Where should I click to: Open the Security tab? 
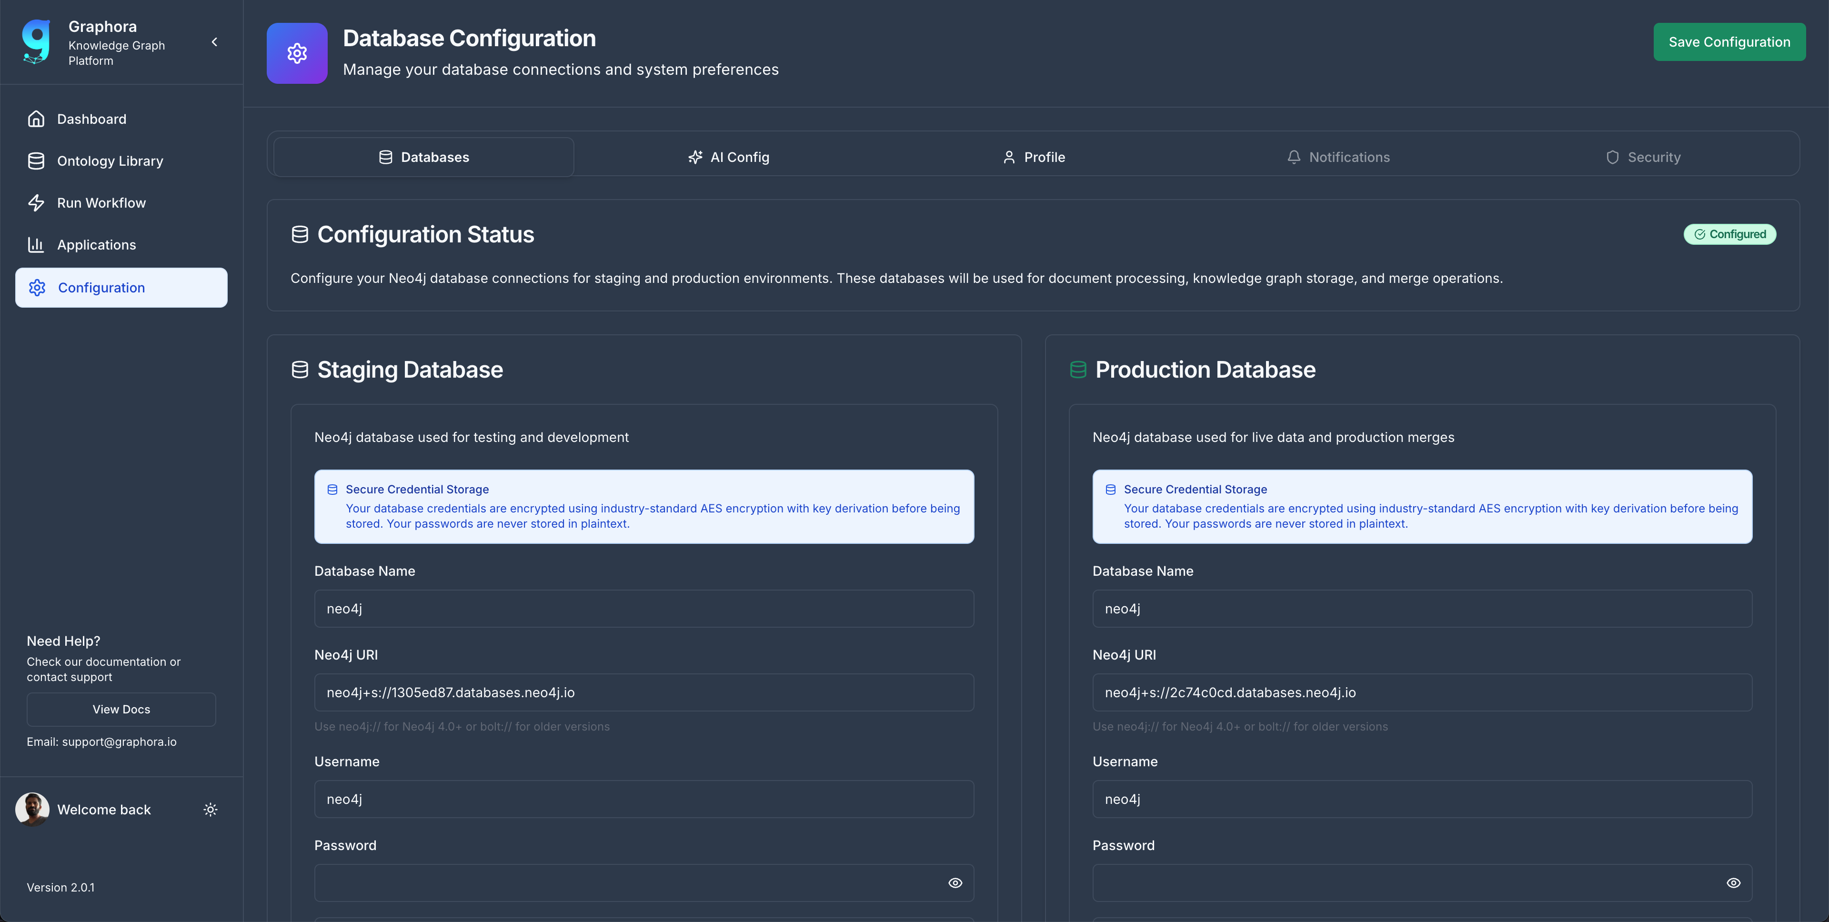pyautogui.click(x=1643, y=157)
